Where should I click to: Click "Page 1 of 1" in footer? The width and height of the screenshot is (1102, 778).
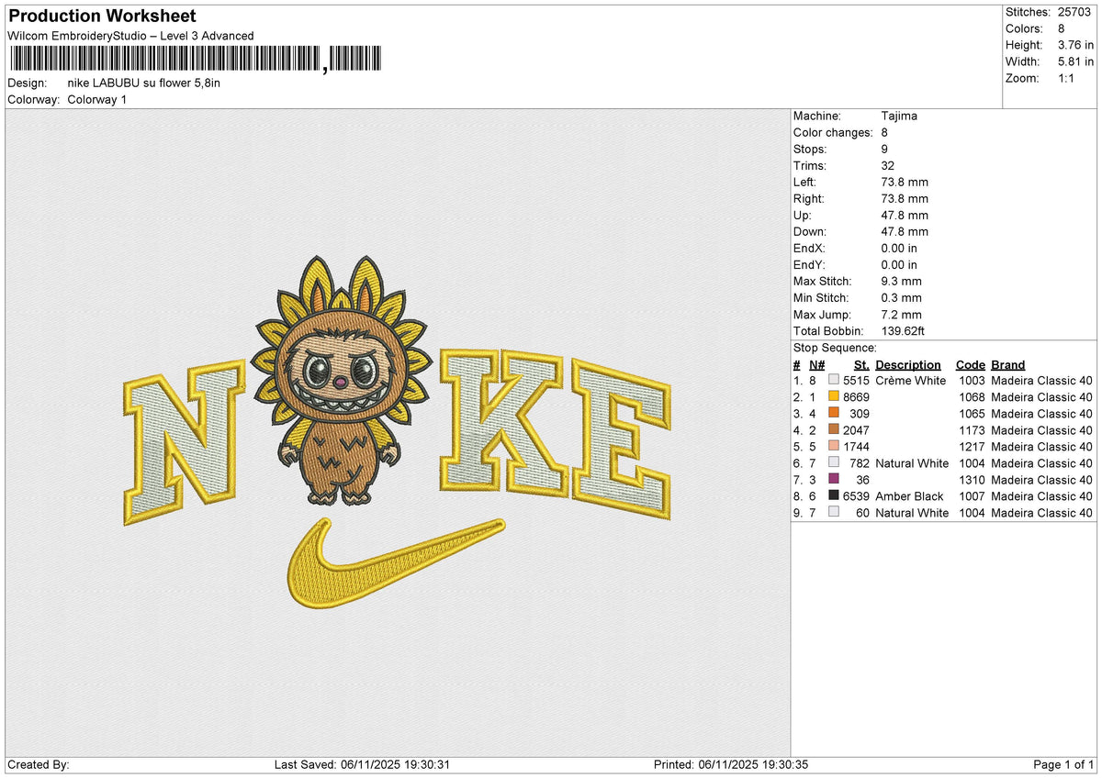(x=1063, y=765)
